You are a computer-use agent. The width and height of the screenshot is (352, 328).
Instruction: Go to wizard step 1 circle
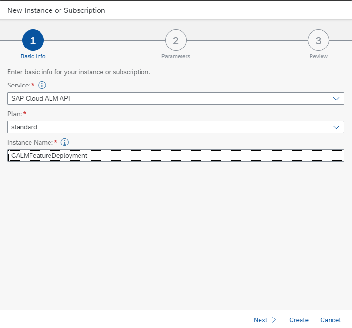coord(33,40)
